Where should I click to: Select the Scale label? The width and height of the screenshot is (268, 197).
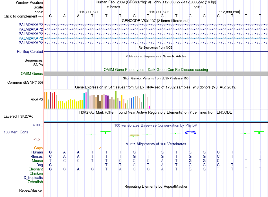click(x=38, y=7)
